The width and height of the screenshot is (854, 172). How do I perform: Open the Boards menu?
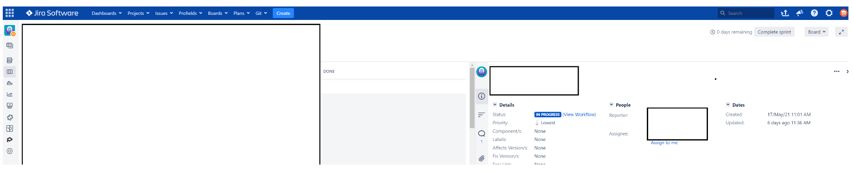pyautogui.click(x=218, y=13)
